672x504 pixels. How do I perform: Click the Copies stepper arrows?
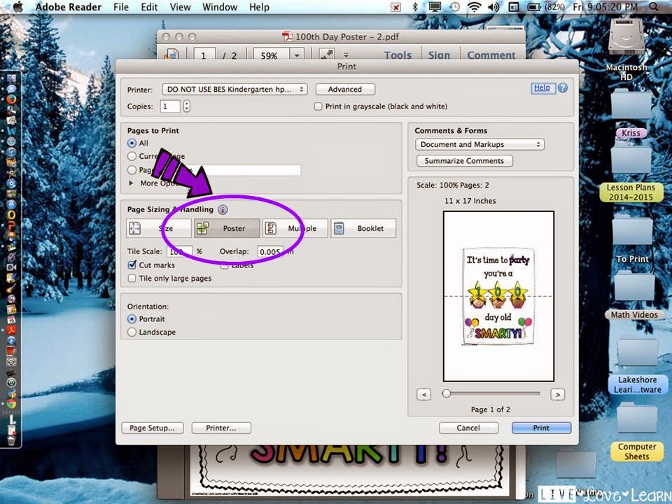[186, 106]
